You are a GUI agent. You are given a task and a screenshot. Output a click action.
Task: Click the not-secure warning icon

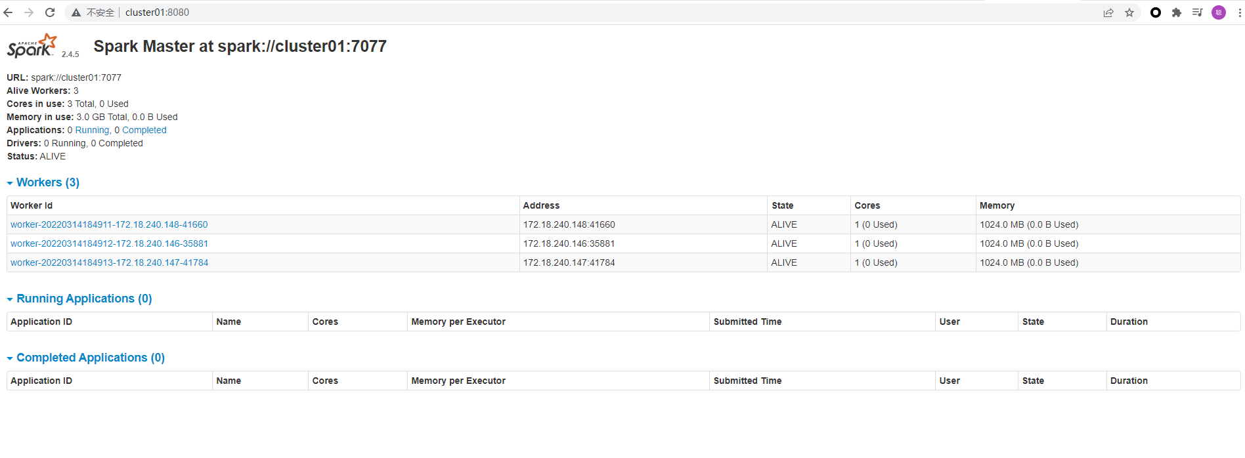click(76, 12)
